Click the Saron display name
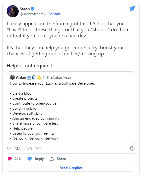Screen dimensions: 142x178 [25, 9]
